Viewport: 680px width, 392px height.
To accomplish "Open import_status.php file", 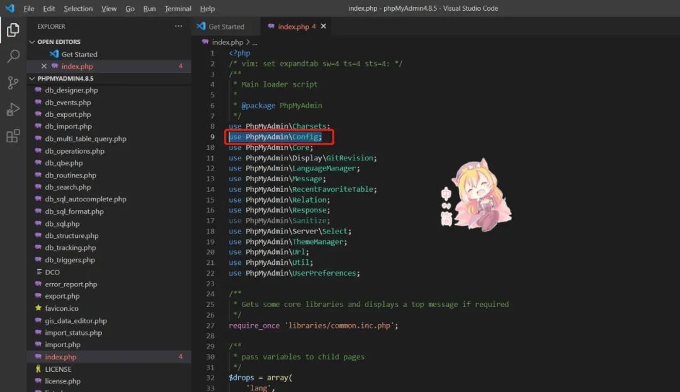I will coord(73,333).
